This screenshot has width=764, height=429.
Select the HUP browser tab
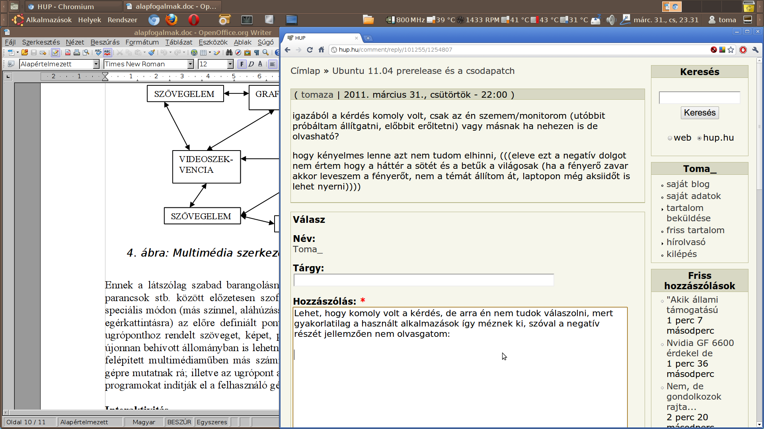click(x=322, y=38)
